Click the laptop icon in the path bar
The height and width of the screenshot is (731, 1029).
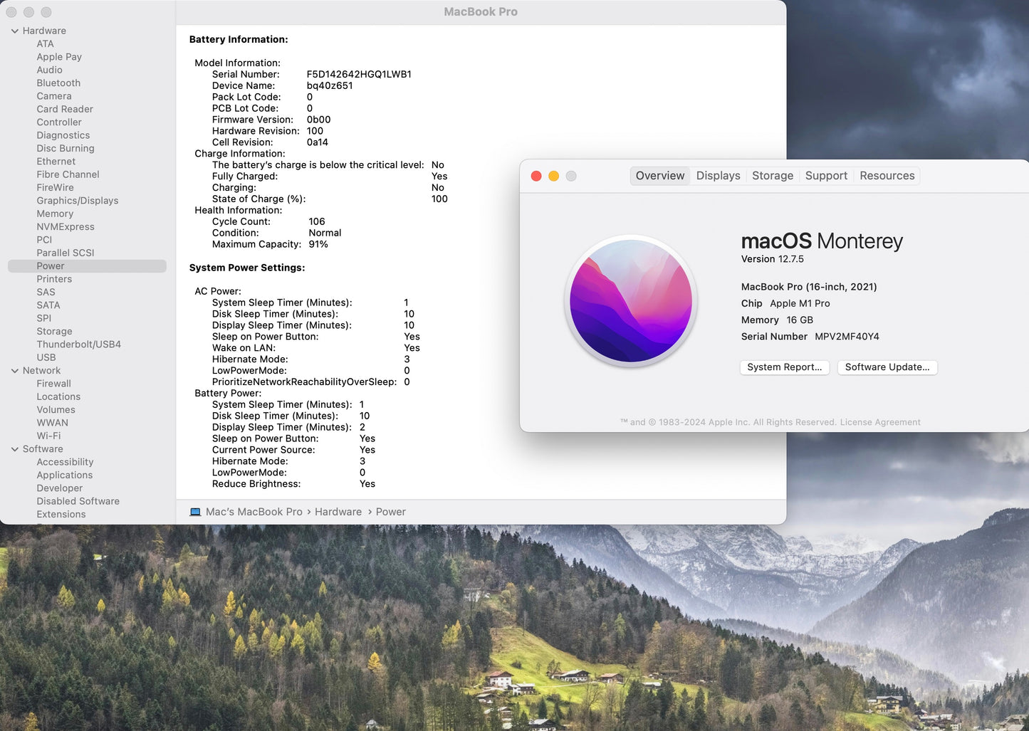pyautogui.click(x=195, y=512)
